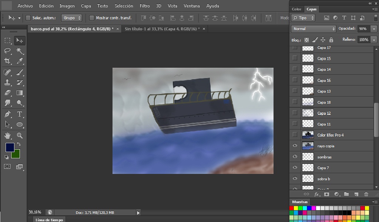Enable Selec. autom. checkbox
The height and width of the screenshot is (222, 379).
(28, 18)
